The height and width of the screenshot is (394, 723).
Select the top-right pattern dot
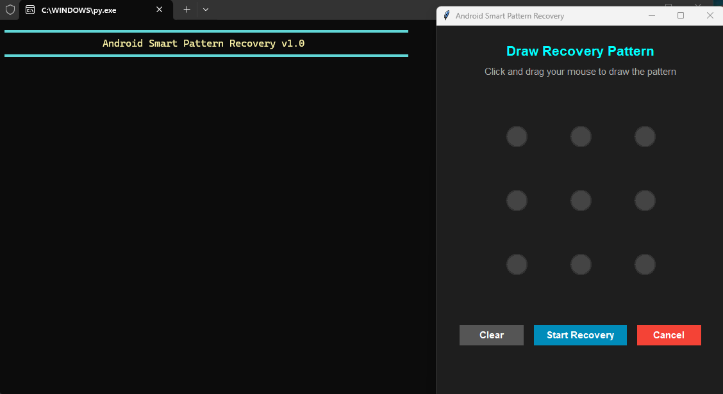(645, 137)
